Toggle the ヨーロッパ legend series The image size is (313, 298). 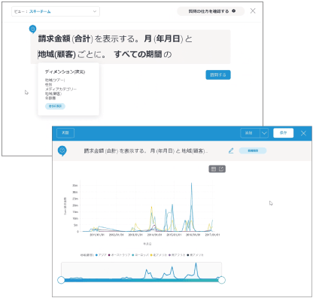coord(141,255)
